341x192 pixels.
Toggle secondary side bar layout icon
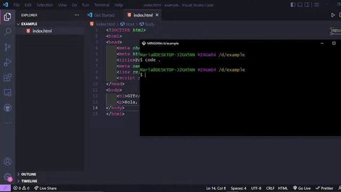307,5
